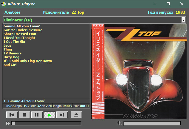Open the album dropdown arrow
The image size is (189, 129).
(183, 20)
